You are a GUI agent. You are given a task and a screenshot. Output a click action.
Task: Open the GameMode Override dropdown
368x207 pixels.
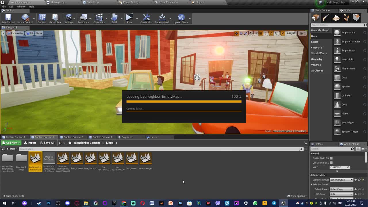[x=341, y=180]
